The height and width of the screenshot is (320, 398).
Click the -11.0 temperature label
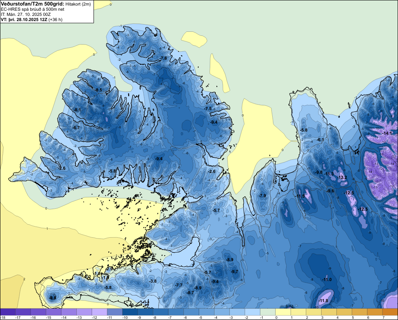(327, 279)
